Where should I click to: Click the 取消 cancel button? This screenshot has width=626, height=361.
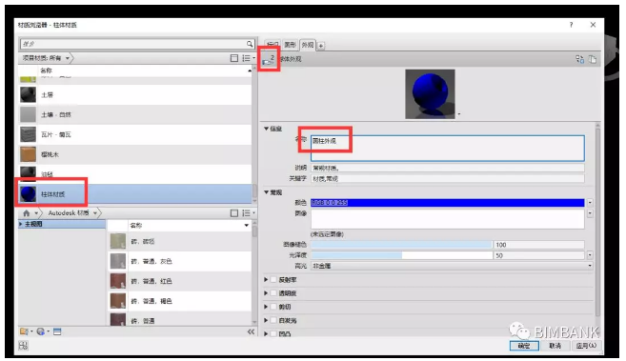point(555,346)
